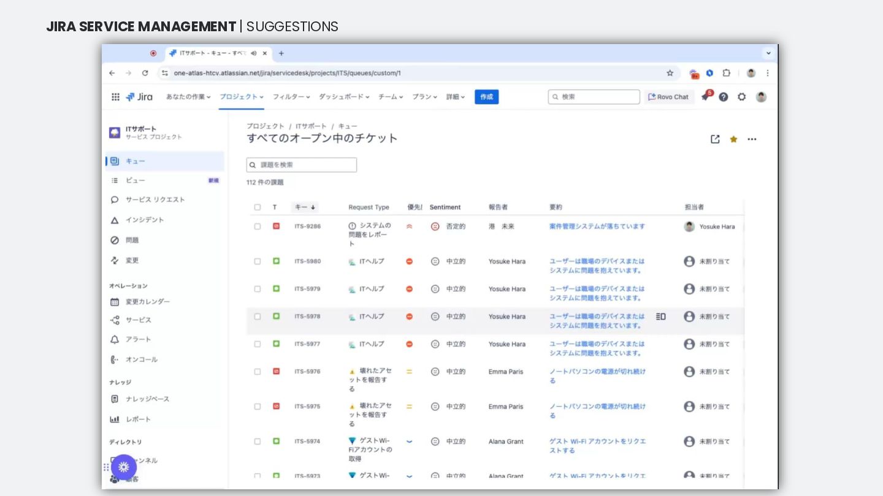Open the notifications bell icon
Viewport: 883px width, 496px height.
click(706, 97)
